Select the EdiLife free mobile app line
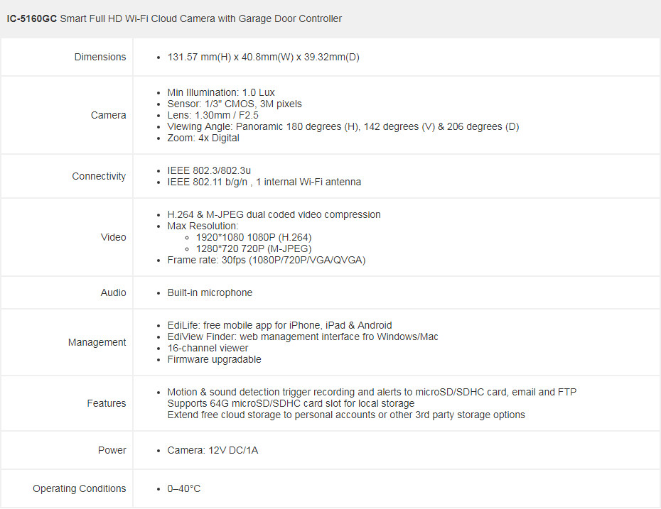This screenshot has height=509, width=661. (x=279, y=325)
